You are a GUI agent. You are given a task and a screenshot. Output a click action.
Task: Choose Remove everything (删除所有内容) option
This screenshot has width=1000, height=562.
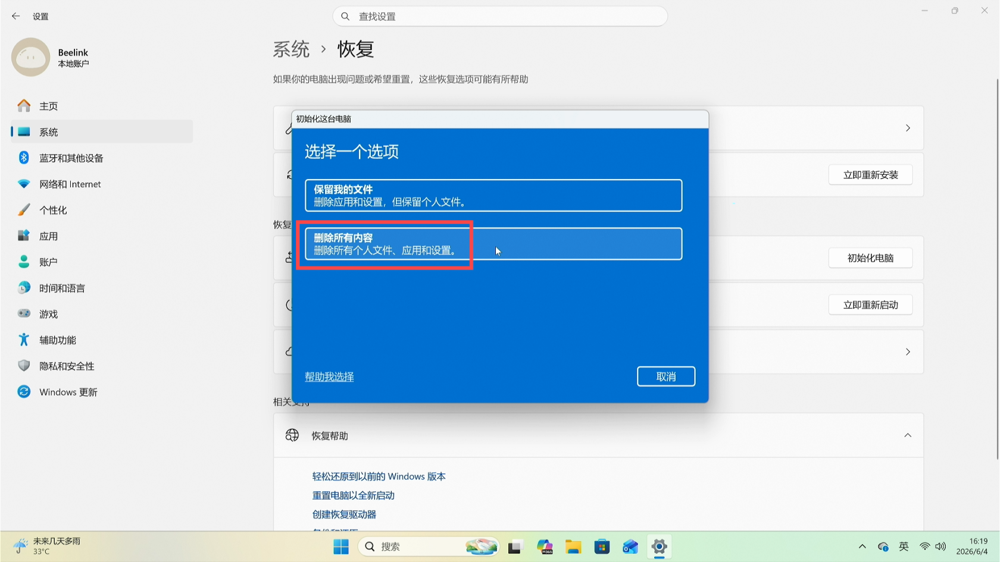tap(493, 244)
